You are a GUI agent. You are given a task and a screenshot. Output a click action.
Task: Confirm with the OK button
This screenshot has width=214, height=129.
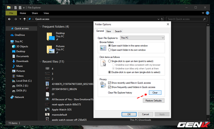[129, 114]
